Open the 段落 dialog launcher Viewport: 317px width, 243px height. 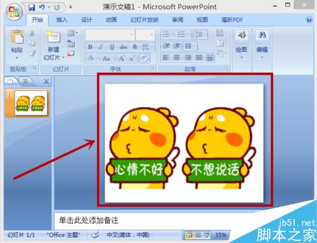[226, 68]
